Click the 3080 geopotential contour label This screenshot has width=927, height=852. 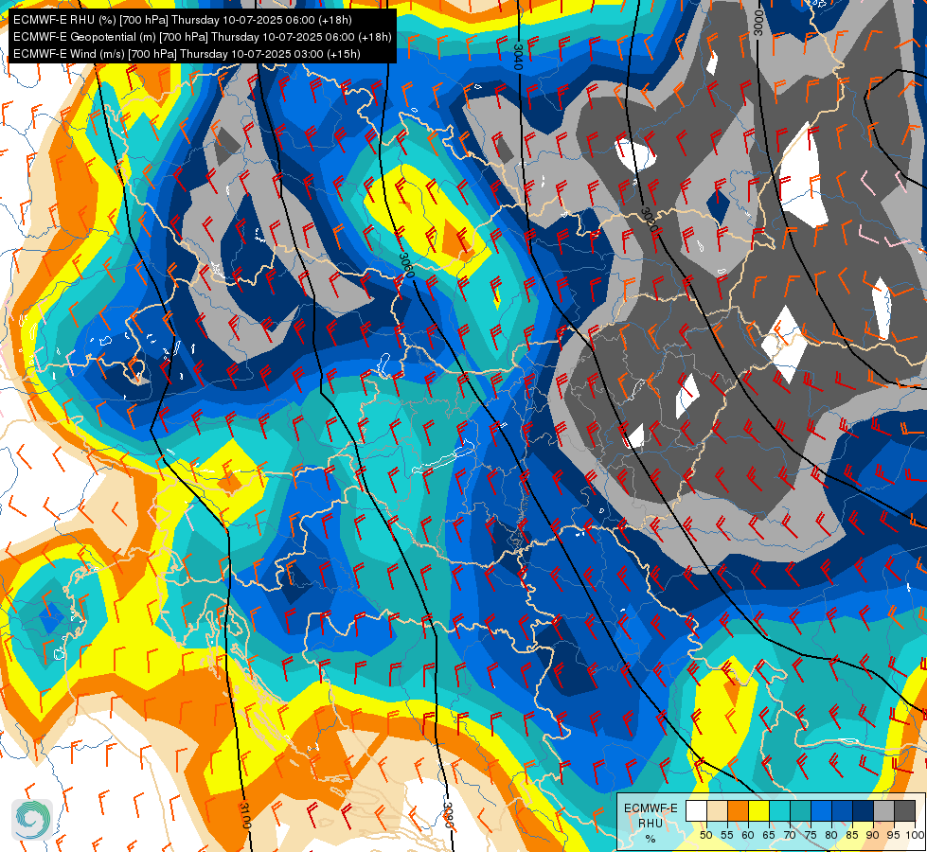448,816
